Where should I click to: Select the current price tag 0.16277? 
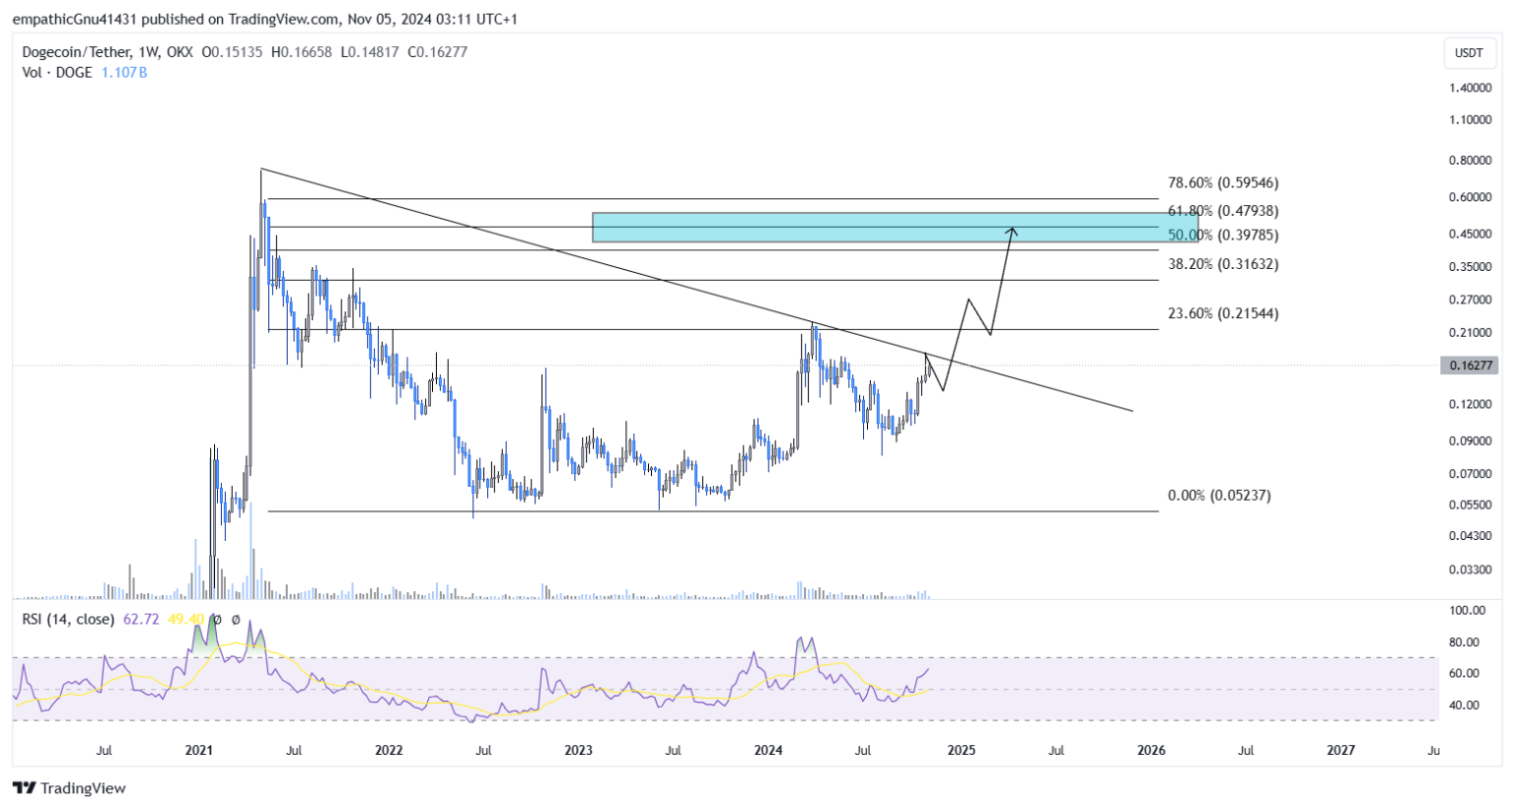click(x=1469, y=366)
